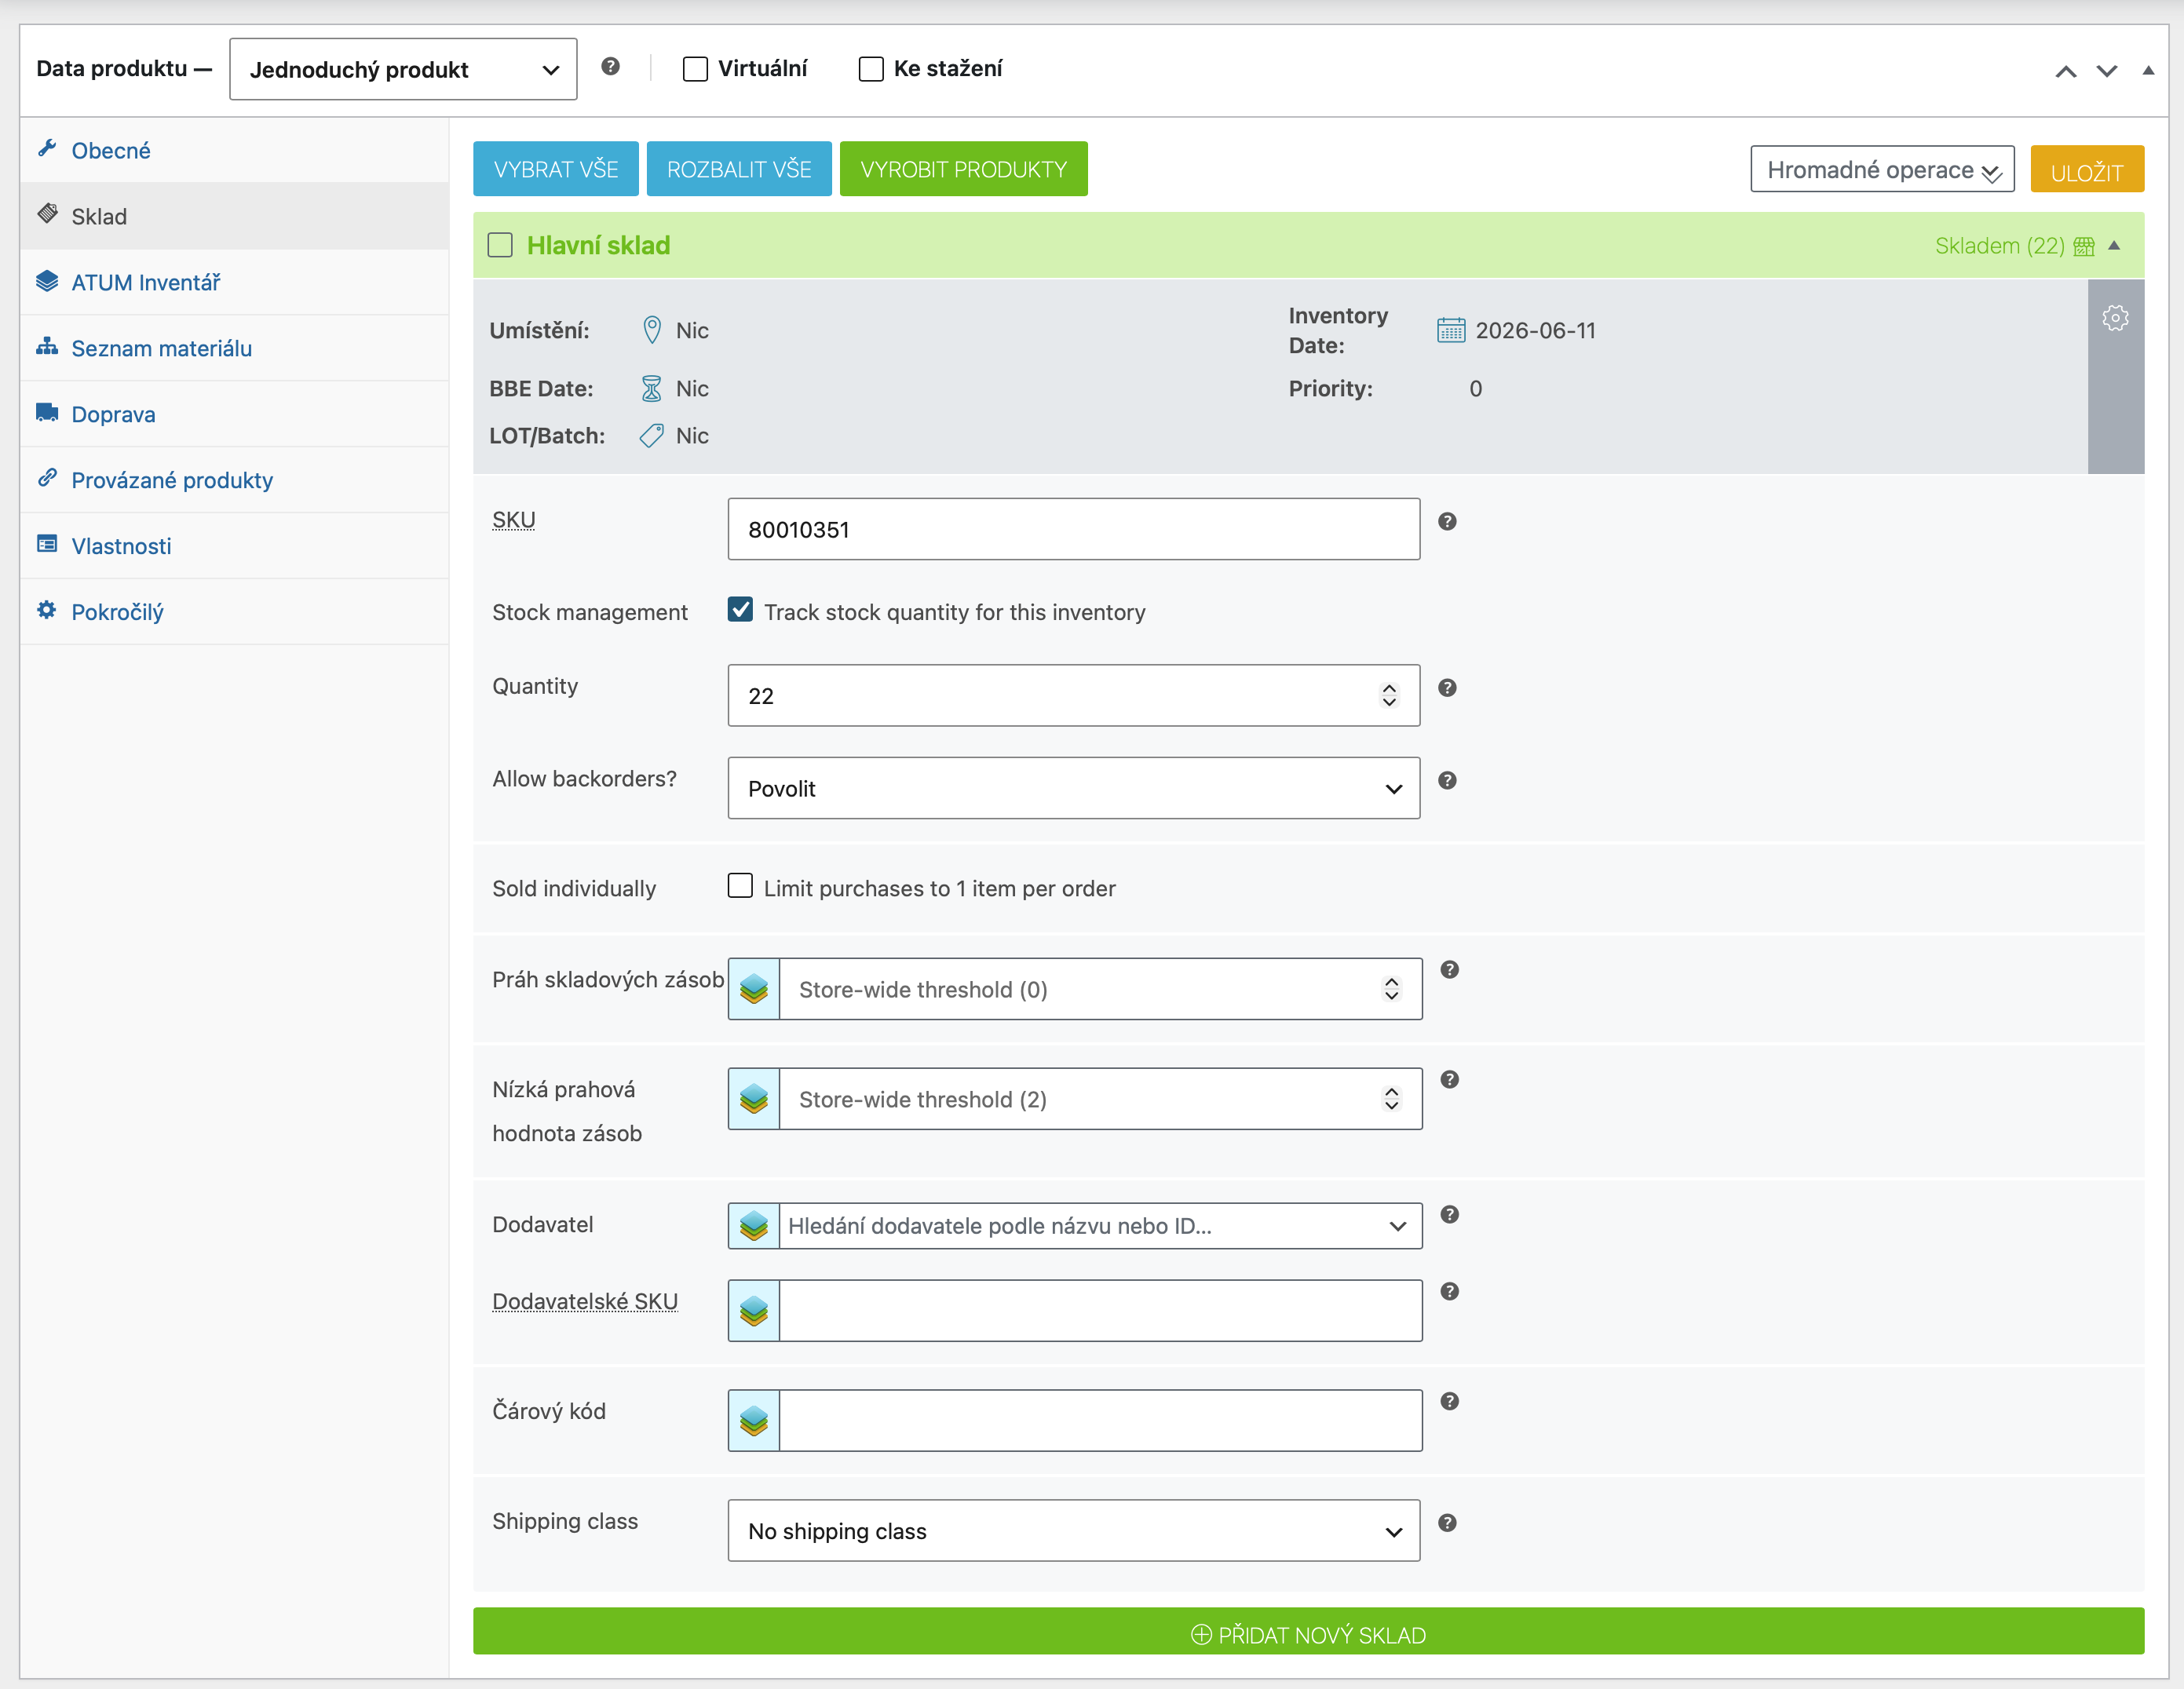
Task: Click the PŘIDAT NOVÝ SKLAD button
Action: click(x=1307, y=1634)
